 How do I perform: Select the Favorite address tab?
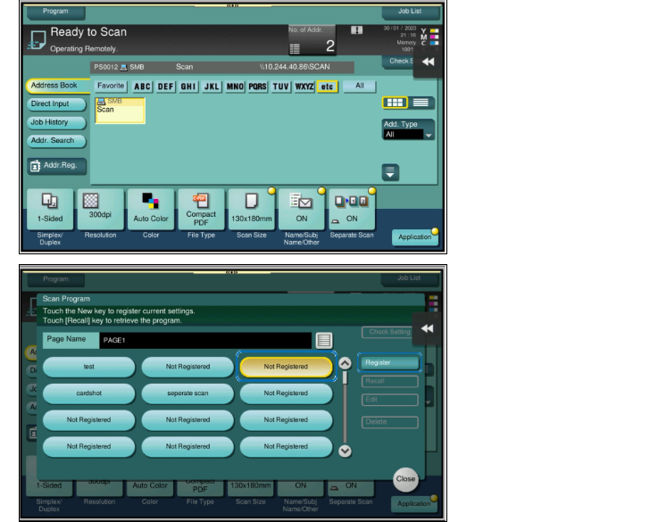point(111,86)
